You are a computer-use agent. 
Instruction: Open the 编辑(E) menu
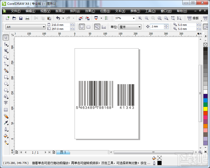[x=30, y=11]
